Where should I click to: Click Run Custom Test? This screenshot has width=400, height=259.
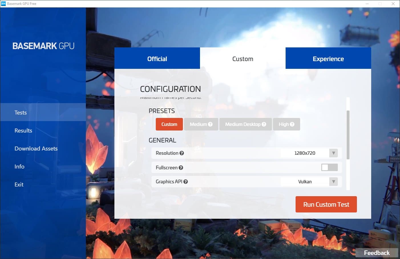(326, 204)
